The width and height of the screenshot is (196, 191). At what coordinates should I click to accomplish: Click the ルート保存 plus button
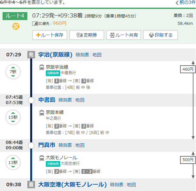coord(50,35)
